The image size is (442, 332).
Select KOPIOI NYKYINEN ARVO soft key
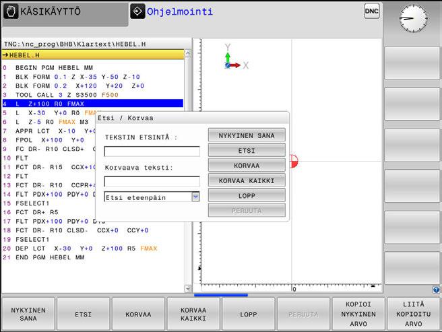[x=358, y=314]
